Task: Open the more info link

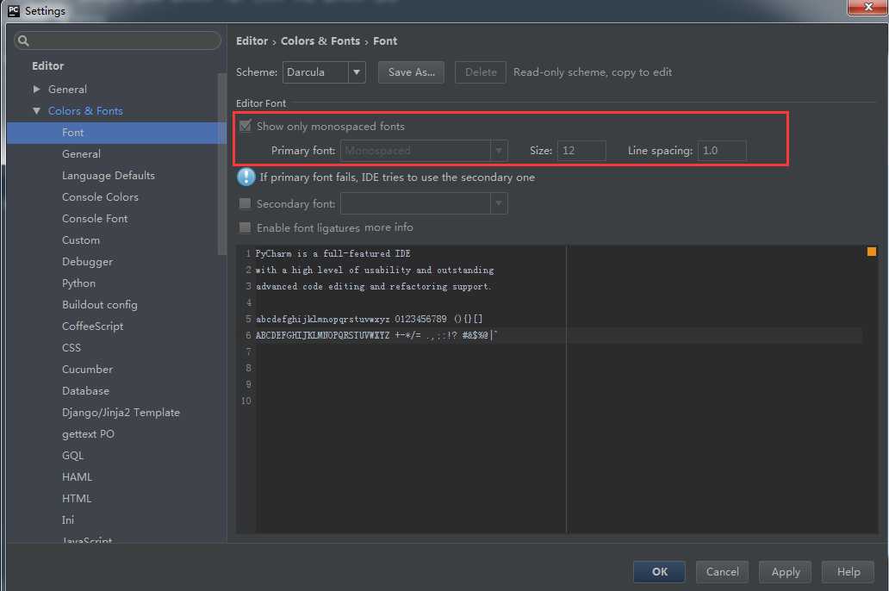Action: (389, 227)
